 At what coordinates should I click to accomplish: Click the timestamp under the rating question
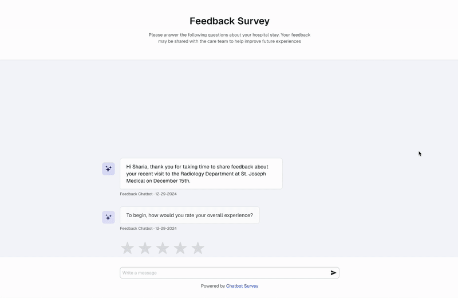[x=148, y=229]
